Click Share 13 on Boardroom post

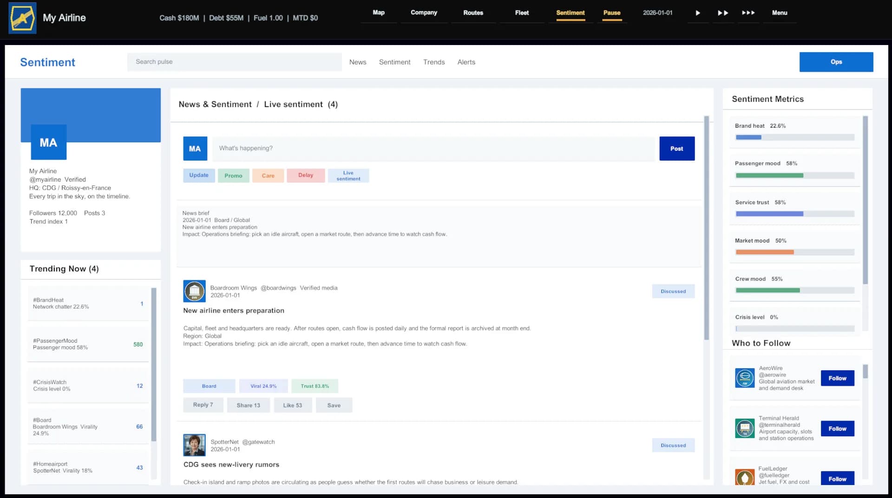249,405
